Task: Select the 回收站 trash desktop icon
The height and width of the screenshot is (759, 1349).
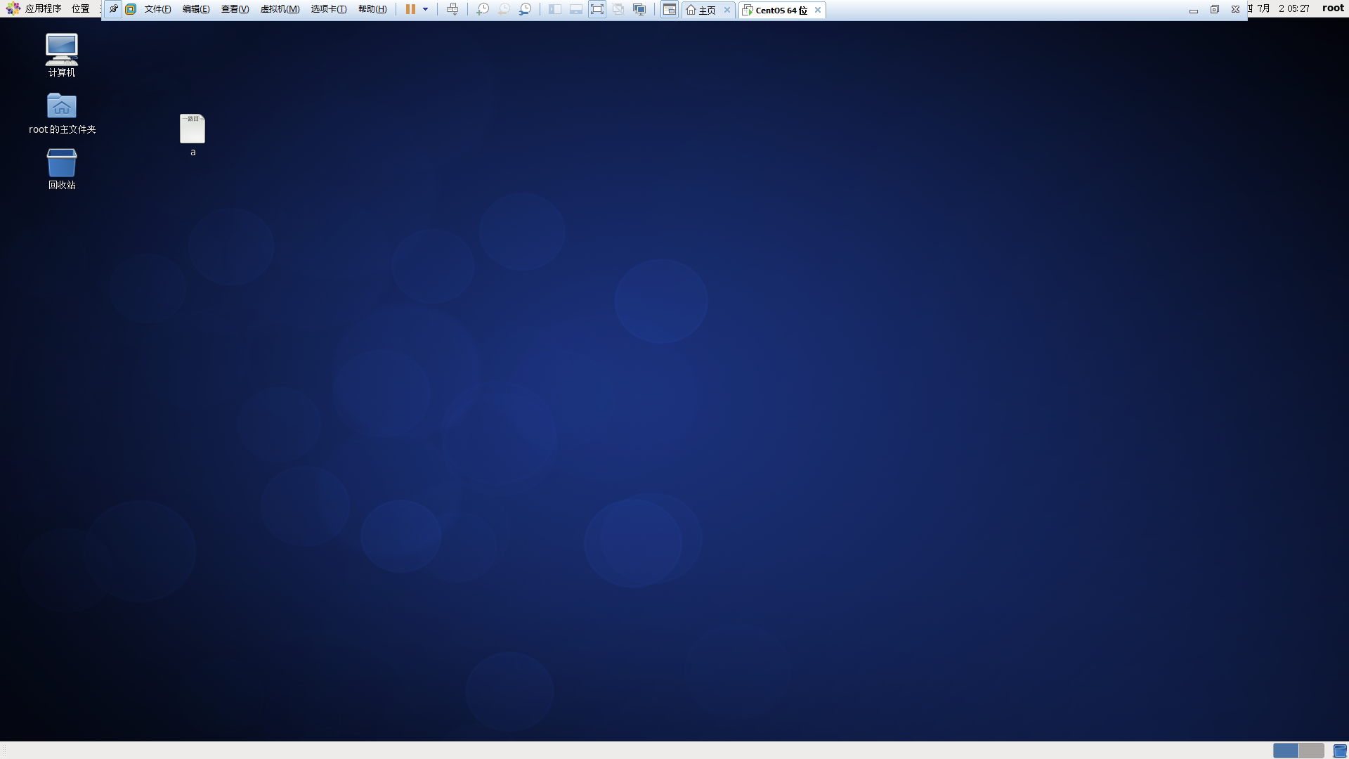Action: click(x=62, y=163)
